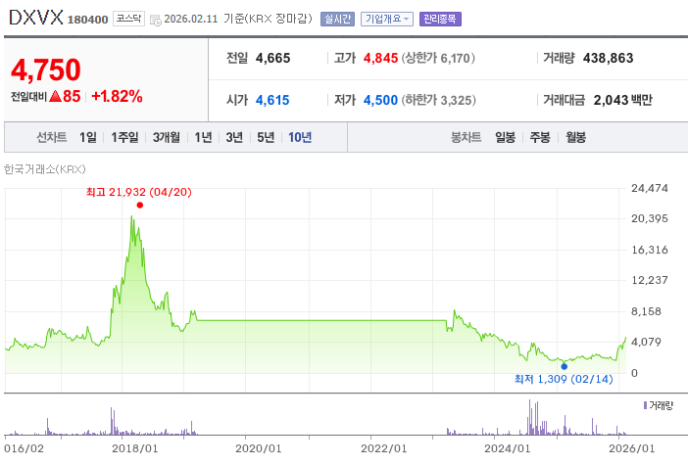Click the 실시간 real-time badge

tap(337, 19)
